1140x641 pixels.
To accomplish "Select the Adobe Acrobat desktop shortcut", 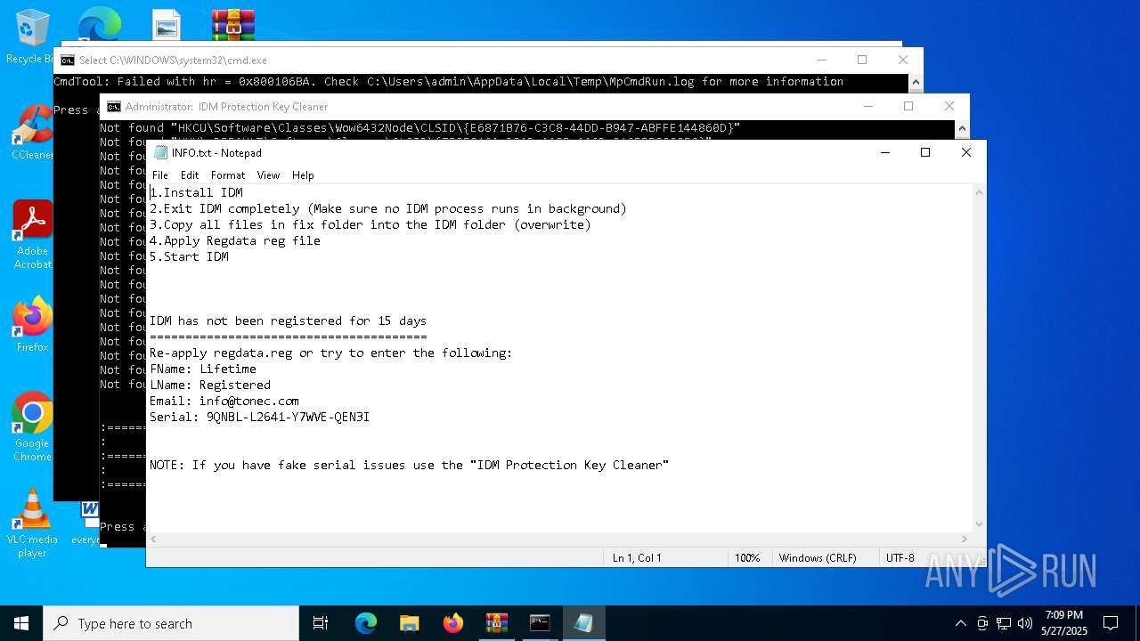I will click(32, 235).
